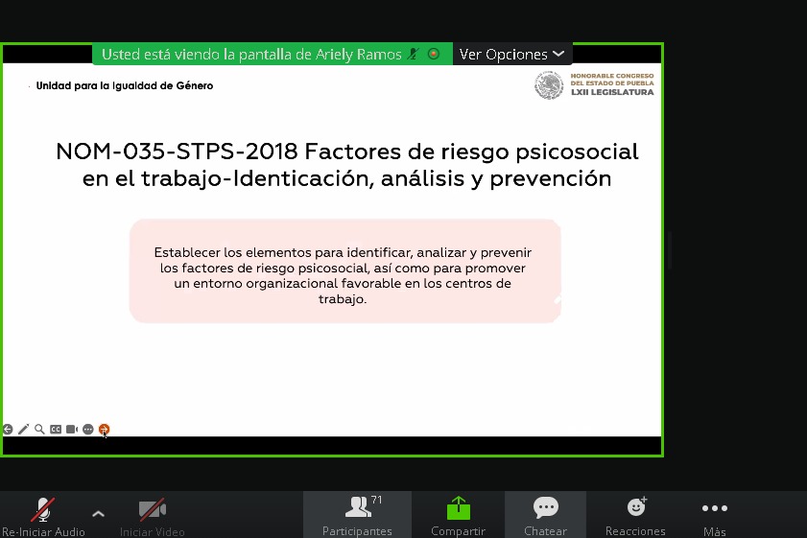This screenshot has width=807, height=538.
Task: Open Reacciones emoji menu
Action: [635, 507]
